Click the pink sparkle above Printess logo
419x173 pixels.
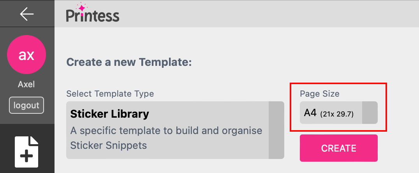81,7
